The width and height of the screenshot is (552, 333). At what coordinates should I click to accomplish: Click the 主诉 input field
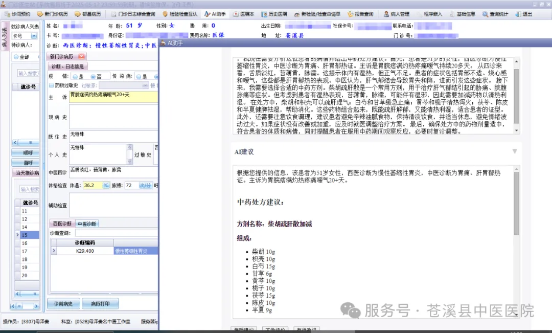point(113,97)
